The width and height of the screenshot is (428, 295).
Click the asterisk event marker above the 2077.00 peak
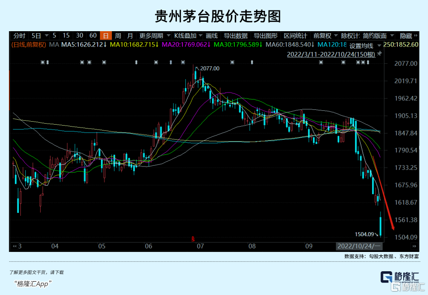[x=183, y=62]
